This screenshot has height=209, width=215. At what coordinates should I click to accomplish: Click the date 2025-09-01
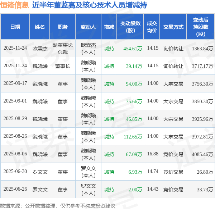(x=15, y=101)
